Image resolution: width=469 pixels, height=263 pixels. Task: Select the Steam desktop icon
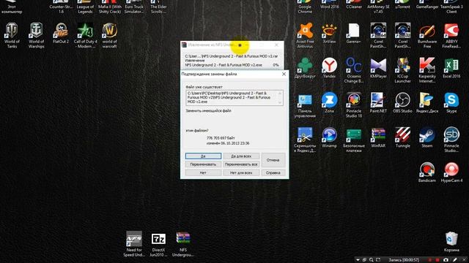(427, 138)
